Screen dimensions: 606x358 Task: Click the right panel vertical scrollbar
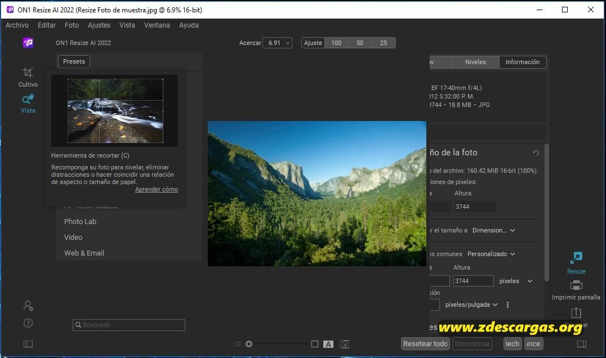point(546,212)
